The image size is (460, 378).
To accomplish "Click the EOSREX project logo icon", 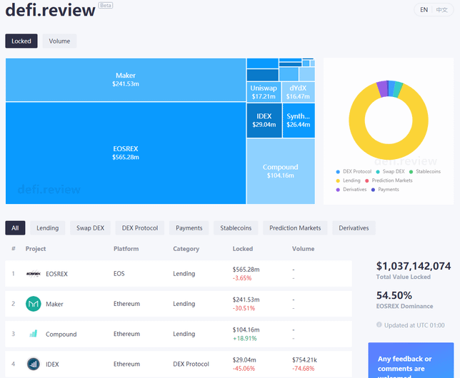I will [34, 273].
